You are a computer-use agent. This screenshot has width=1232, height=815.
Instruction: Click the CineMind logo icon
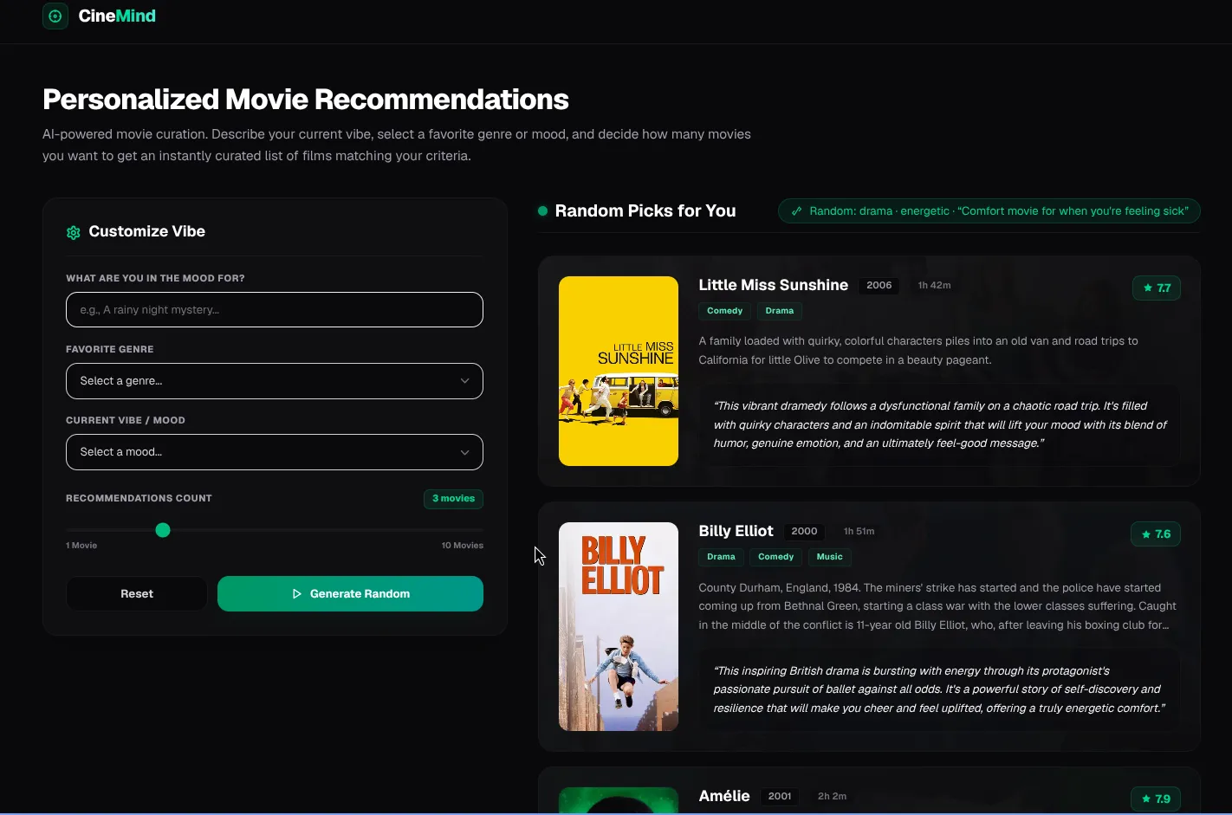(x=55, y=16)
